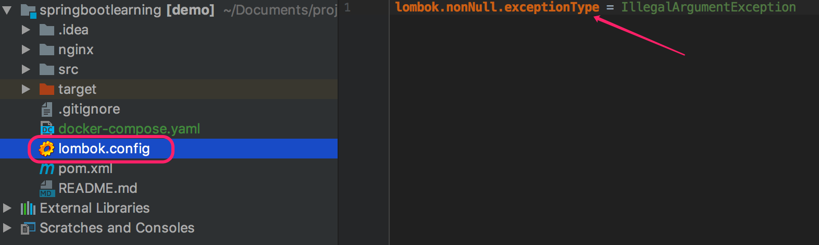
Task: Click the lombok.config gear icon
Action: pyautogui.click(x=47, y=149)
